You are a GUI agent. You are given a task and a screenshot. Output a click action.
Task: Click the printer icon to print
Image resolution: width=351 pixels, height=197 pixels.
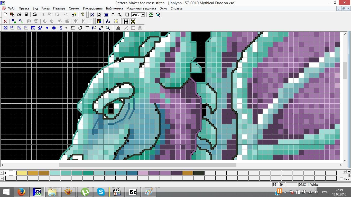35,15
